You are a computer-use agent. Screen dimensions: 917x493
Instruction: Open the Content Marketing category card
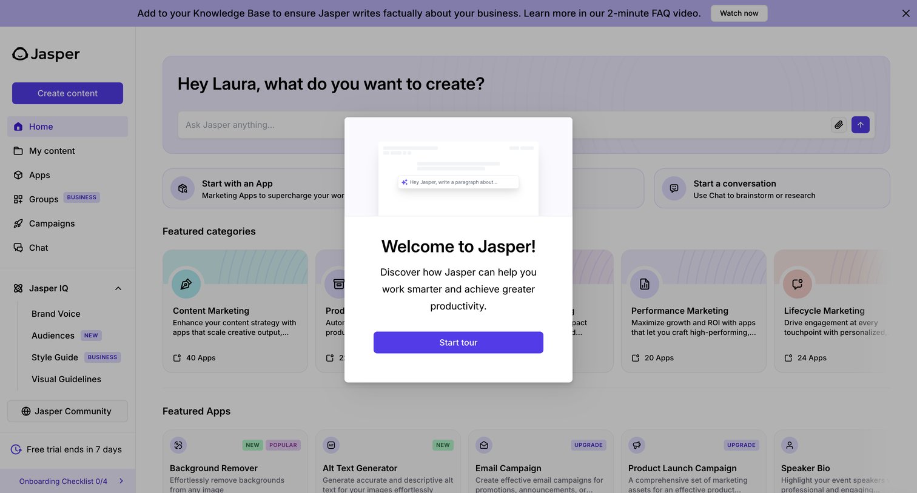tap(235, 311)
